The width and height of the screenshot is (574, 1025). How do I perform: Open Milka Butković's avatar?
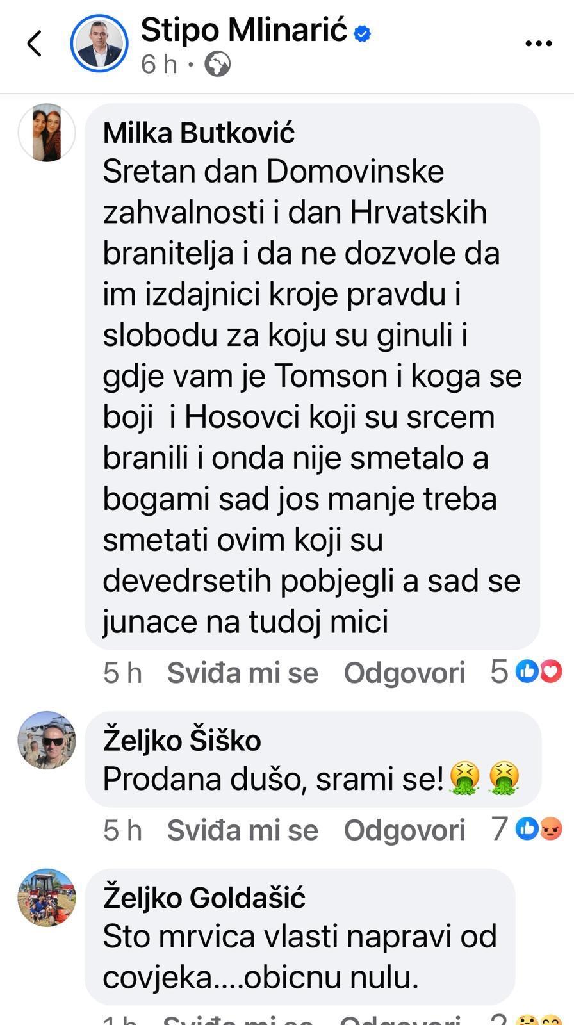tap(47, 133)
